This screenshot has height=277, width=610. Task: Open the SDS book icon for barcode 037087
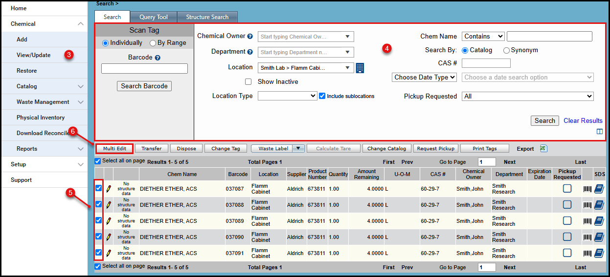599,189
